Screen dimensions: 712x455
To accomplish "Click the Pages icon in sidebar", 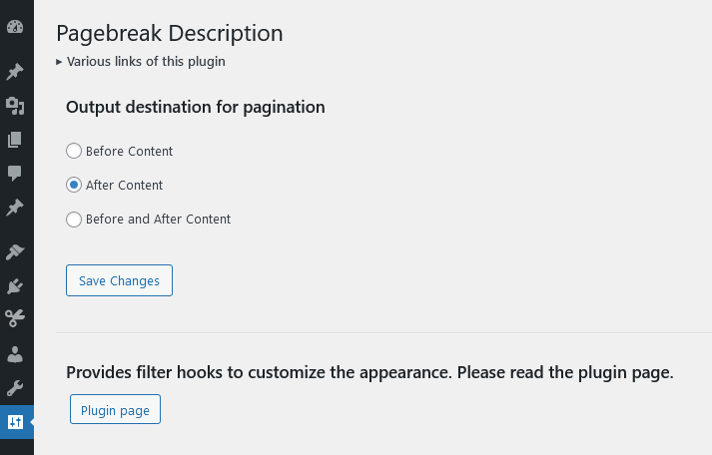I will click(x=15, y=139).
